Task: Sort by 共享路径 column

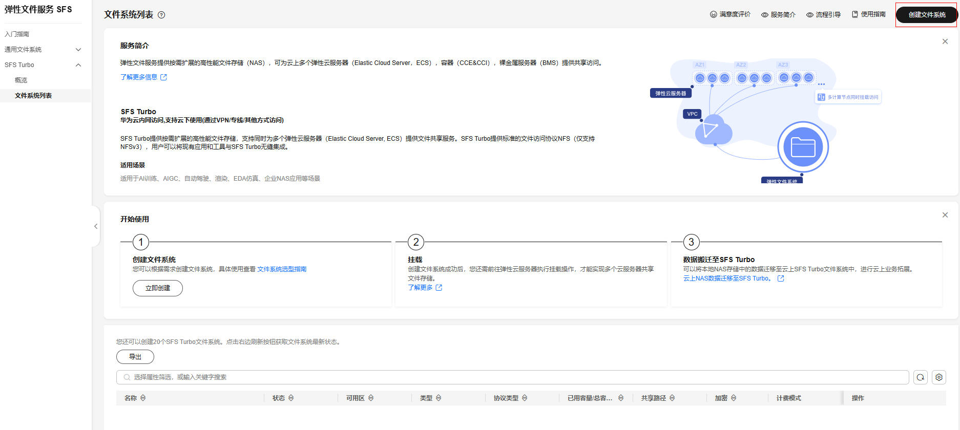Action: (x=672, y=398)
